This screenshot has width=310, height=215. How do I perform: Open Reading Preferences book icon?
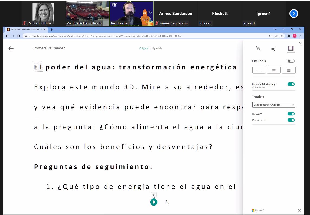point(291,48)
